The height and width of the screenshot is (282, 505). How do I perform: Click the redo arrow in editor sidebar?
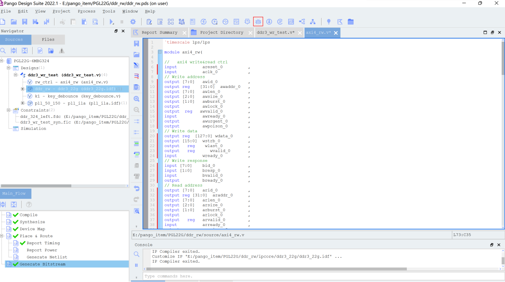[136, 199]
